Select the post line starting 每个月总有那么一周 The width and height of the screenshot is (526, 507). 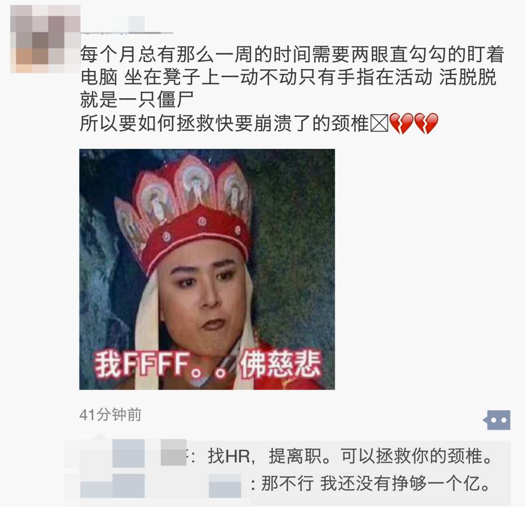(x=292, y=54)
